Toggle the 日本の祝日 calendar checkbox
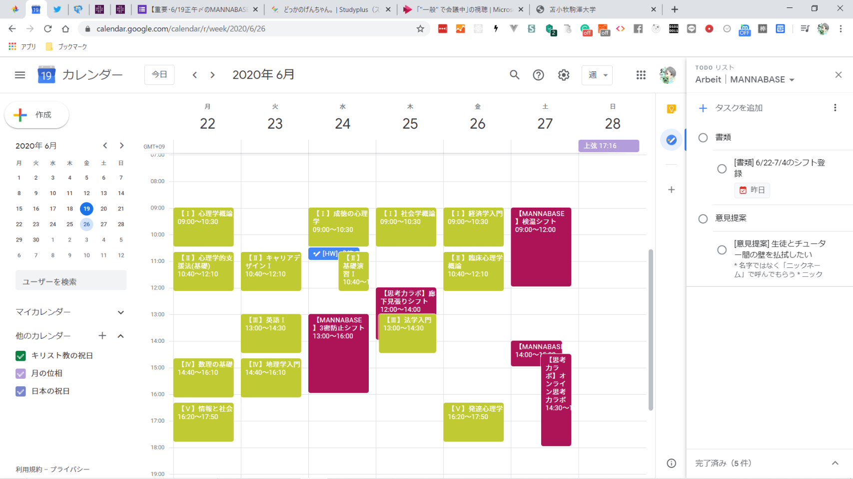Viewport: 853px width, 479px height. (20, 392)
